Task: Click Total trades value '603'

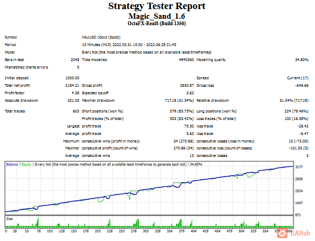Action: [76, 111]
